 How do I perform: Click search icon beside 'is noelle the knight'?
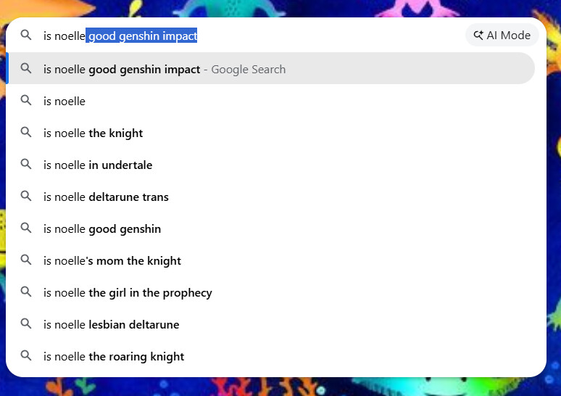(x=26, y=132)
